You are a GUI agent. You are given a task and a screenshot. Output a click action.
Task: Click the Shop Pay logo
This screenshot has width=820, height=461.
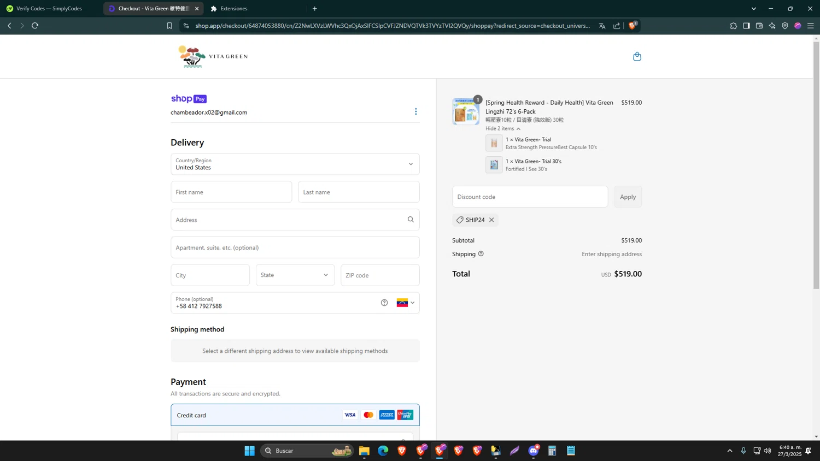coord(189,99)
